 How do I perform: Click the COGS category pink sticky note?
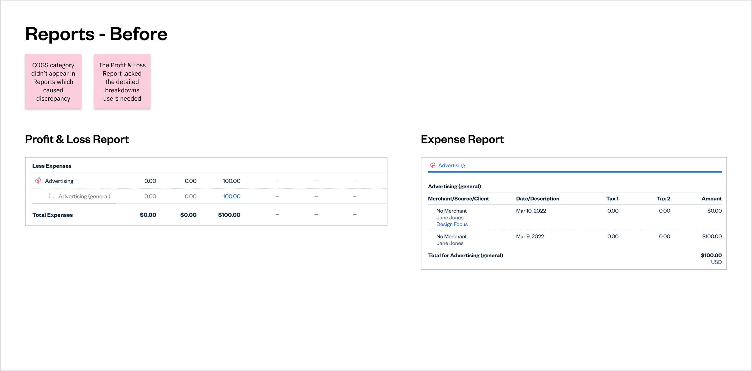[x=53, y=81]
